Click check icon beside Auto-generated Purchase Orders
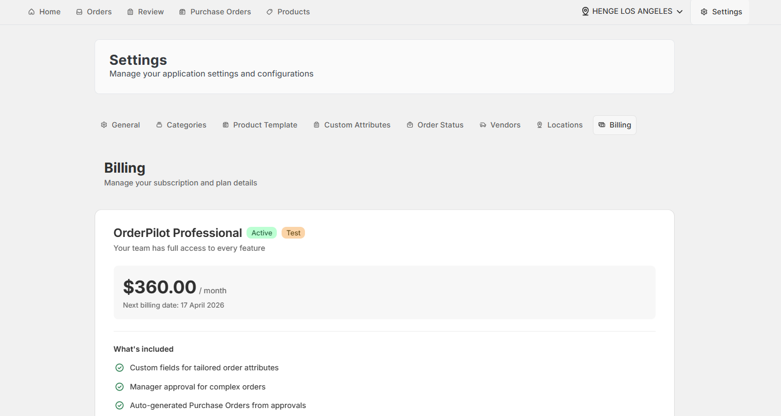 click(x=120, y=405)
